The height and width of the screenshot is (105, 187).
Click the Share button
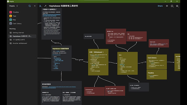[x=160, y=6]
